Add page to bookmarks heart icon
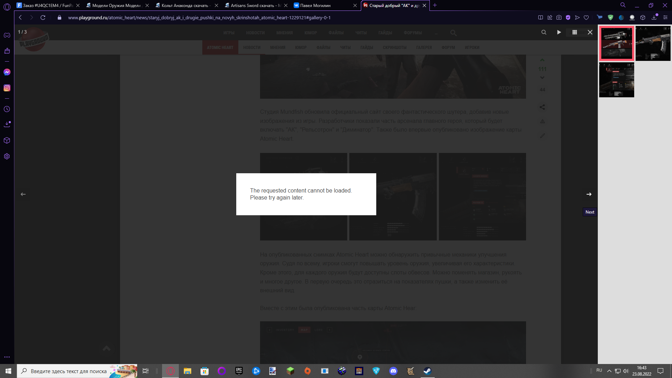Image resolution: width=672 pixels, height=378 pixels. tap(586, 17)
